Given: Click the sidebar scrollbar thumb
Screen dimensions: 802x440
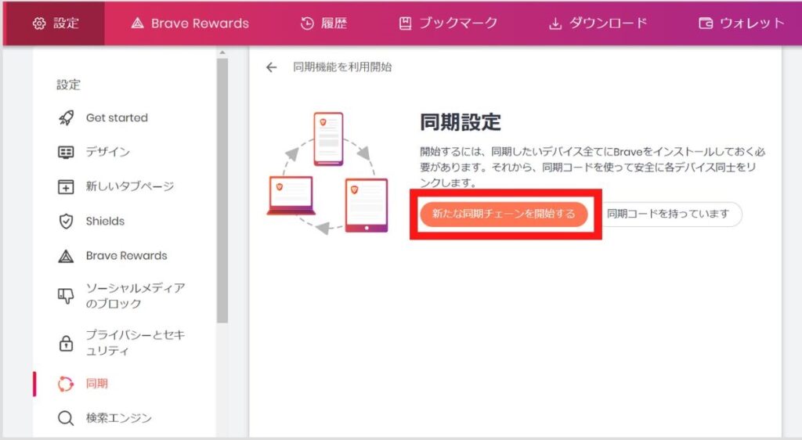Looking at the screenshot, I should point(222,190).
